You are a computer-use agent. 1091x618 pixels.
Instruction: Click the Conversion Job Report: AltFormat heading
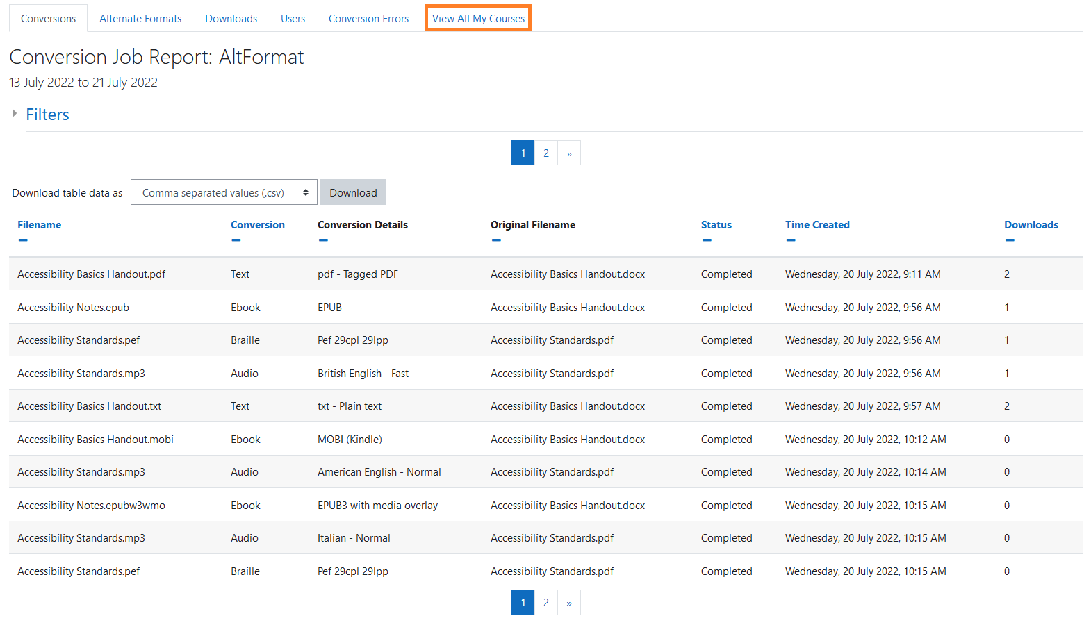[x=156, y=57]
